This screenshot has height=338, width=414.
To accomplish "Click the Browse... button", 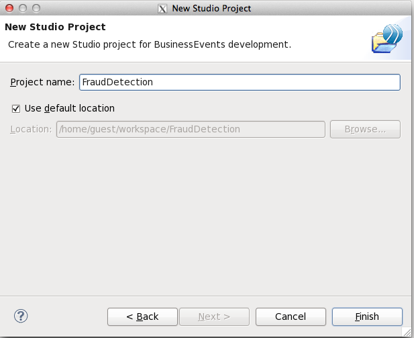I will [x=365, y=129].
